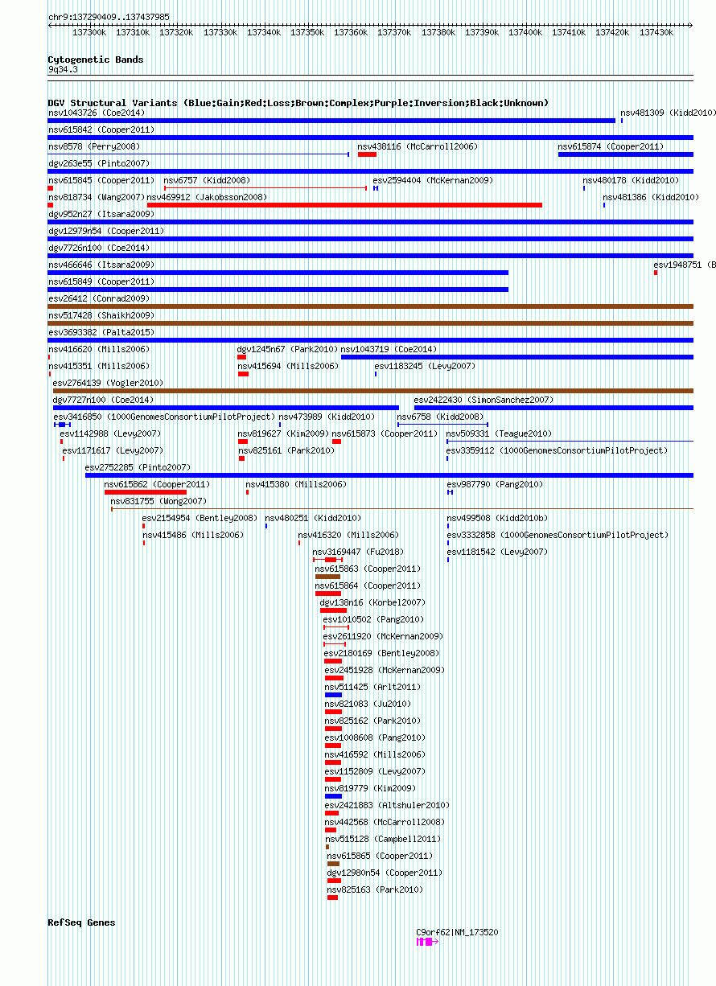The width and height of the screenshot is (716, 986).
Task: Open nsv831755 (Wong2007) variant
Action: click(x=158, y=501)
